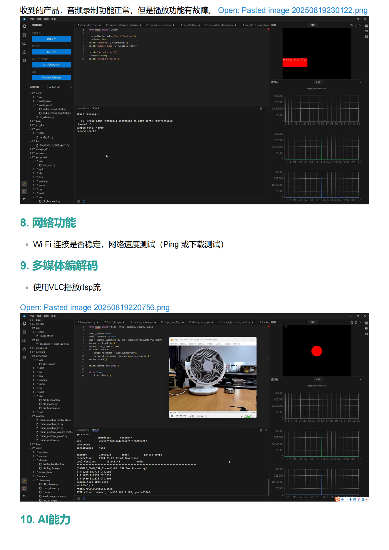Viewport: 389px width, 550px height.
Task: Open the 文件 menu in first screenshot
Action: click(x=32, y=19)
